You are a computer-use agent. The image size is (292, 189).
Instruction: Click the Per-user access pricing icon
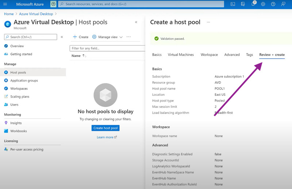(x=6, y=149)
